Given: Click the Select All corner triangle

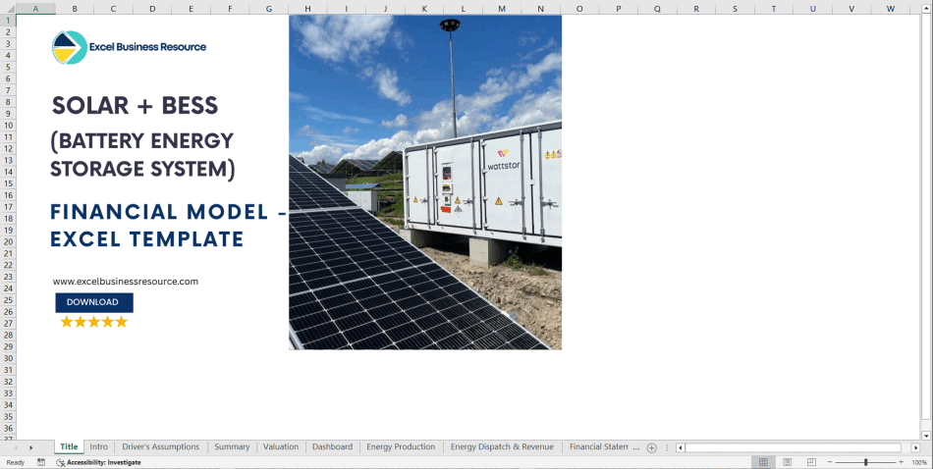Looking at the screenshot, I should coord(9,9).
